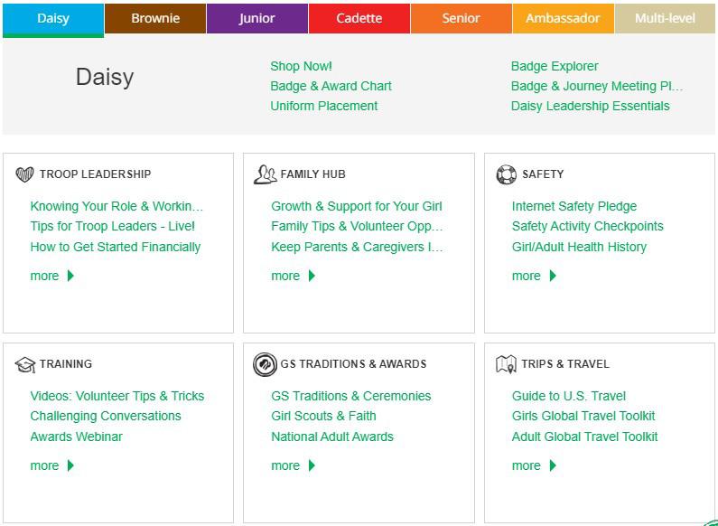This screenshot has width=718, height=526.
Task: Click the GS Traditions & Awards badge icon
Action: point(265,364)
